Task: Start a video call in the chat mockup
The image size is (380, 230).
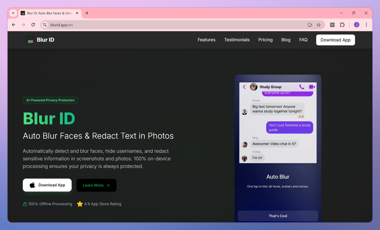Action: tap(312, 87)
